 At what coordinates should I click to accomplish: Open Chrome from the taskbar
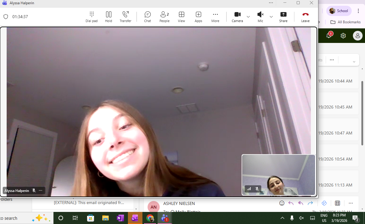[150, 218]
